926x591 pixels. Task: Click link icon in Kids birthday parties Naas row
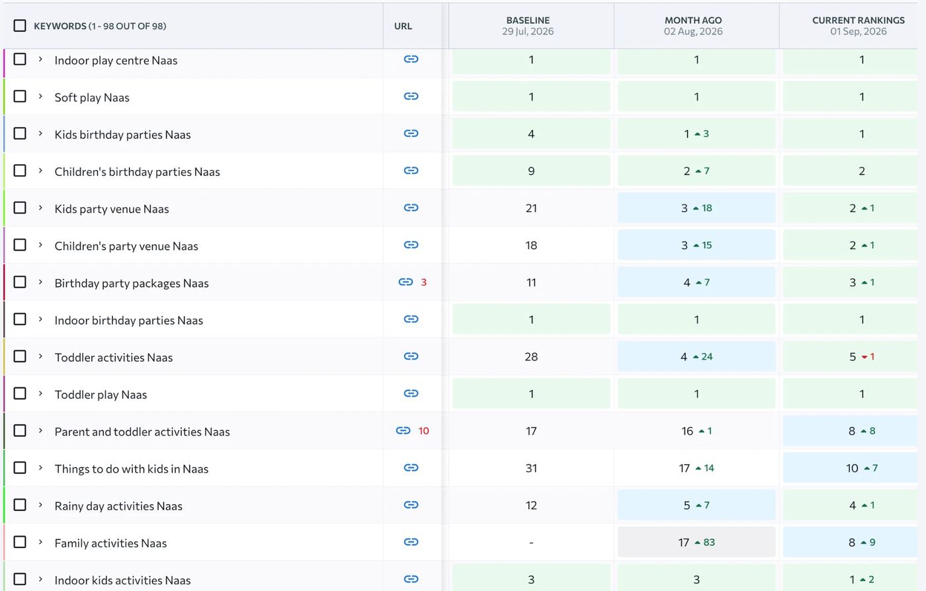tap(411, 133)
